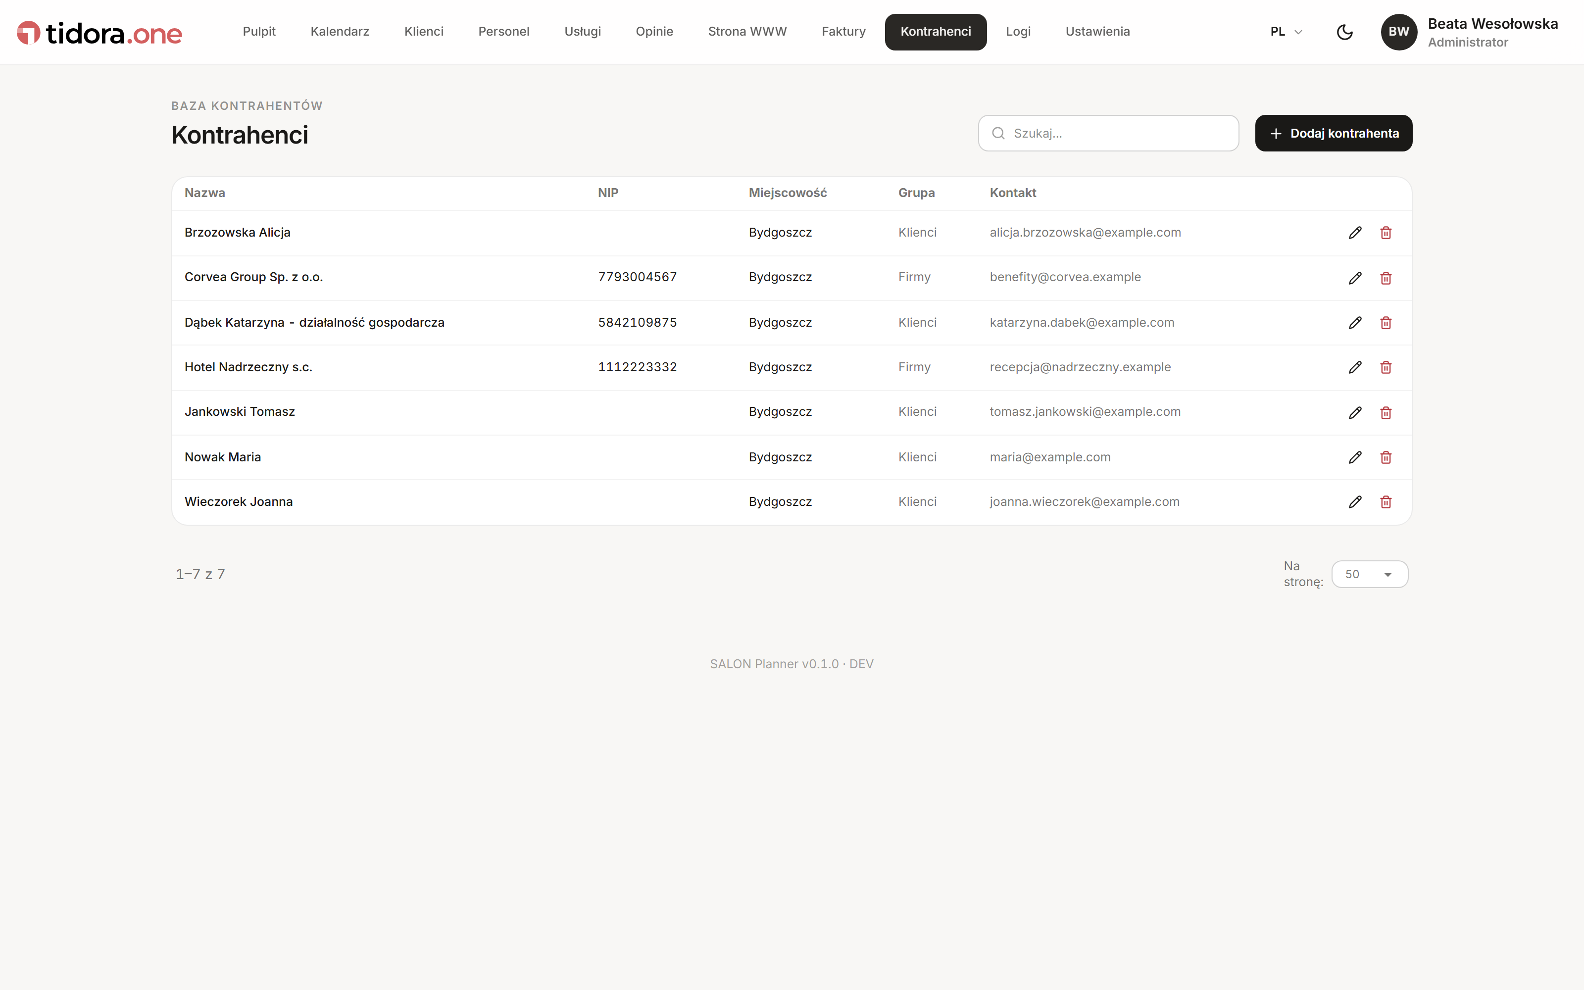This screenshot has width=1584, height=990.
Task: Click the tidora.one logo
Action: pyautogui.click(x=99, y=33)
